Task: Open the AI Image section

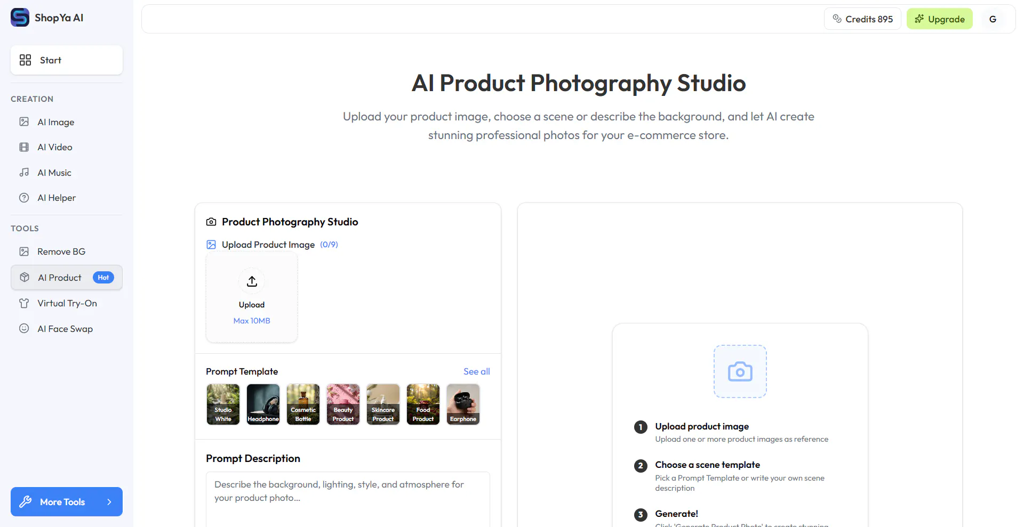Action: (x=67, y=122)
